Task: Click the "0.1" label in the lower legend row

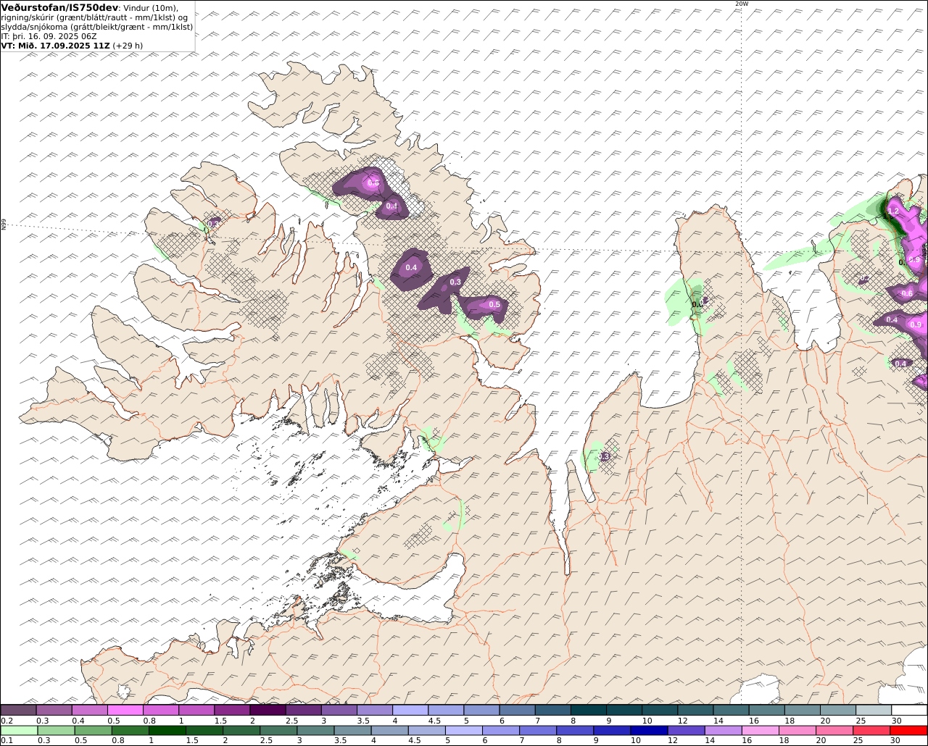Action: [7, 740]
